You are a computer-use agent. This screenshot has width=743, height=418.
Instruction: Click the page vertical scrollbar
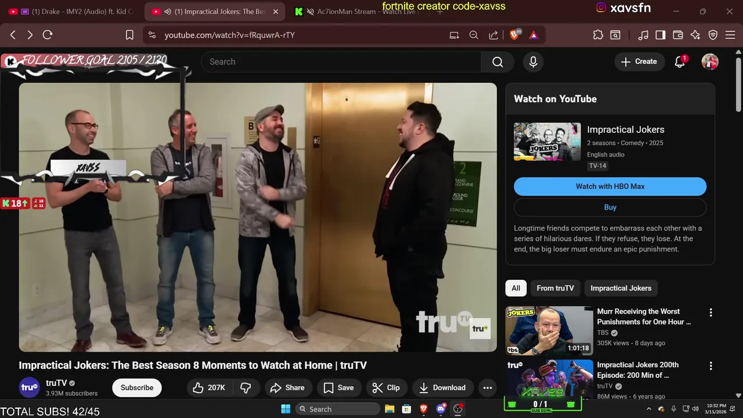pos(738,84)
